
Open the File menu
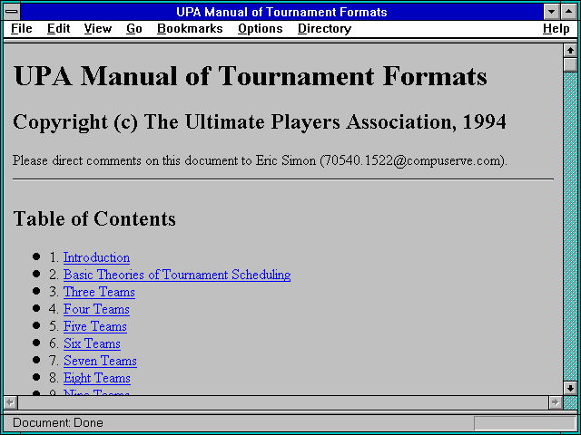[22, 28]
